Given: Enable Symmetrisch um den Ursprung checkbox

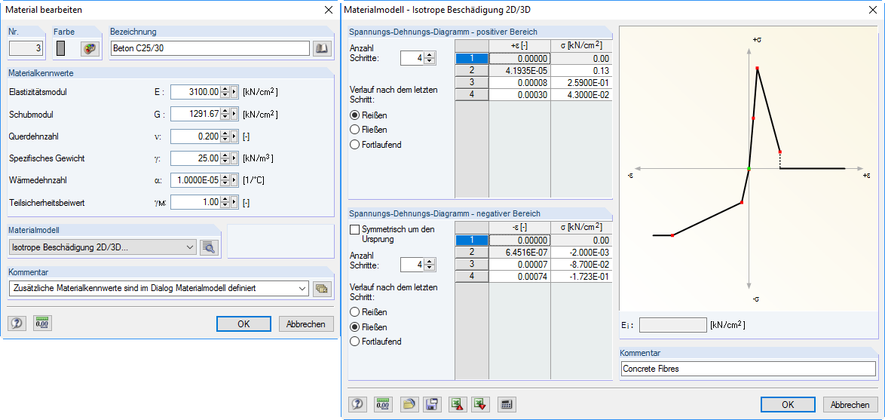Looking at the screenshot, I should [x=354, y=229].
